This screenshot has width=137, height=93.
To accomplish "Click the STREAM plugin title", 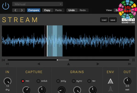I will point(20,20).
